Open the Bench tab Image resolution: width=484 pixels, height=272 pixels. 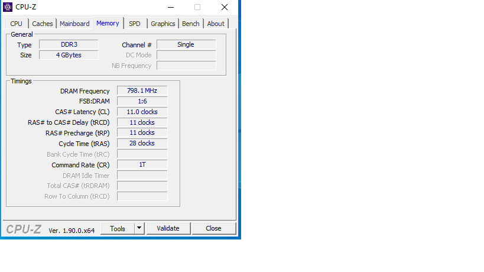(190, 24)
